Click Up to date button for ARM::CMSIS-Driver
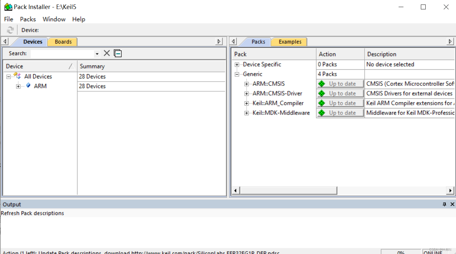This screenshot has height=254, width=456. [x=340, y=93]
